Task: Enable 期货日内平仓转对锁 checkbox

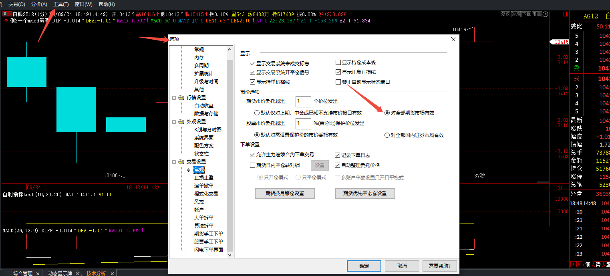Action: pos(252,165)
